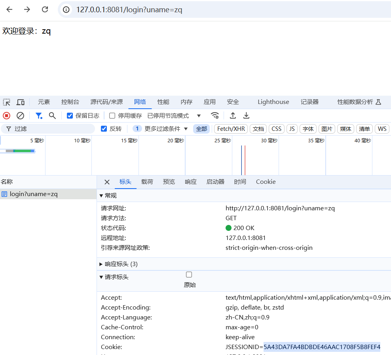The height and width of the screenshot is (355, 391).
Task: Enable 停用缓存 checkbox
Action: tap(112, 115)
